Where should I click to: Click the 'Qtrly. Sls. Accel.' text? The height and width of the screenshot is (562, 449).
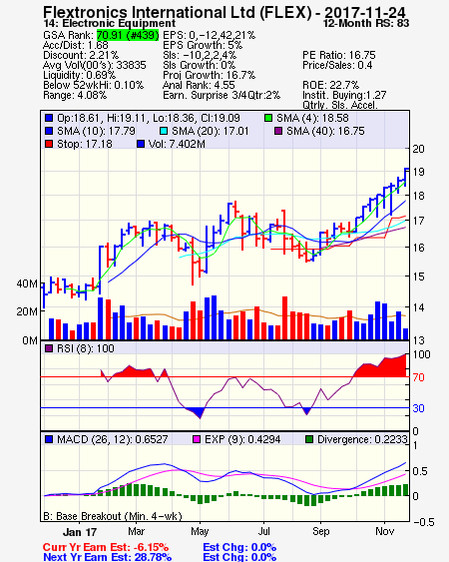point(340,105)
